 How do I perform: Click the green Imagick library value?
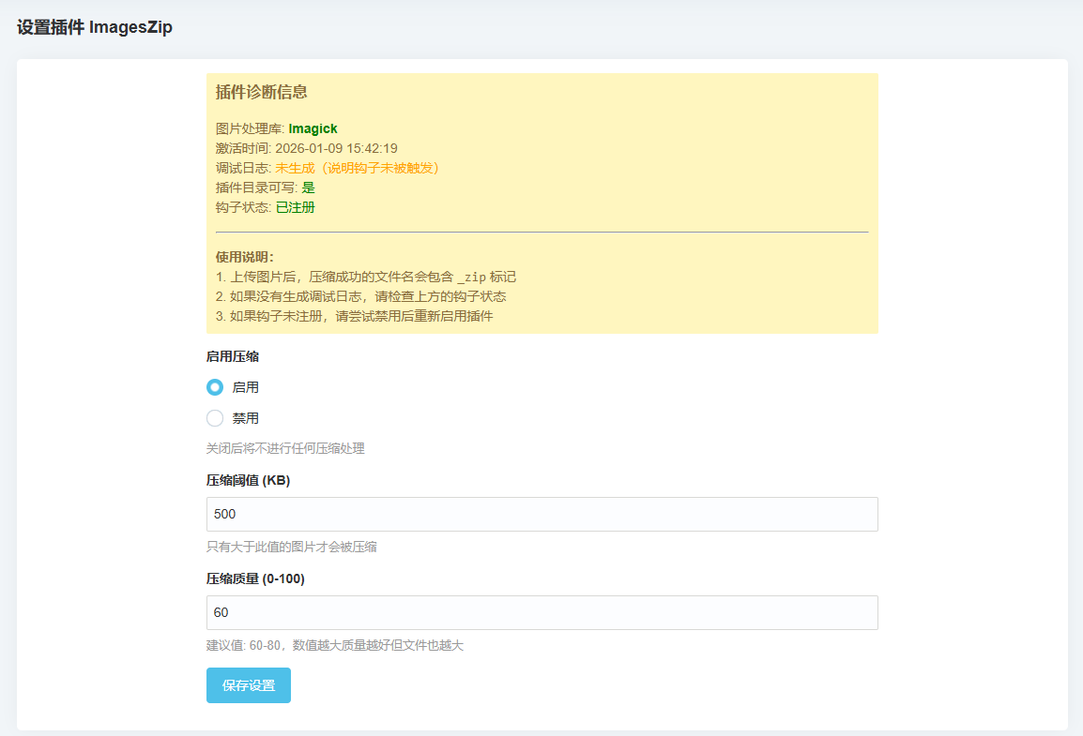[x=313, y=128]
